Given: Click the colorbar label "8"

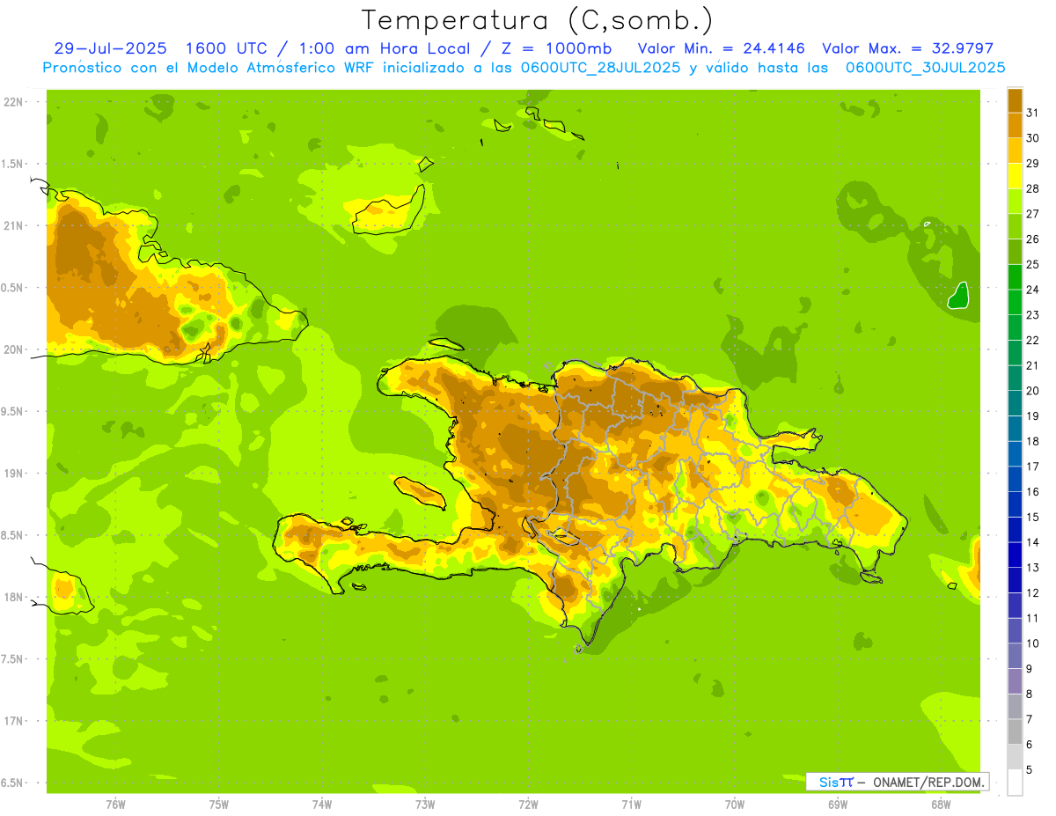Looking at the screenshot, I should point(1029,694).
